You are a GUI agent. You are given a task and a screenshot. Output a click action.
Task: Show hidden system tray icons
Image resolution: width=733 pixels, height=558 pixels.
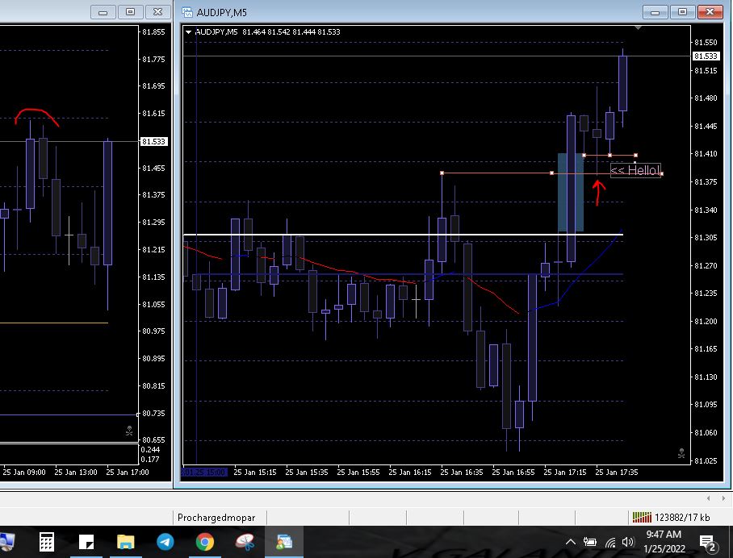[x=571, y=542]
